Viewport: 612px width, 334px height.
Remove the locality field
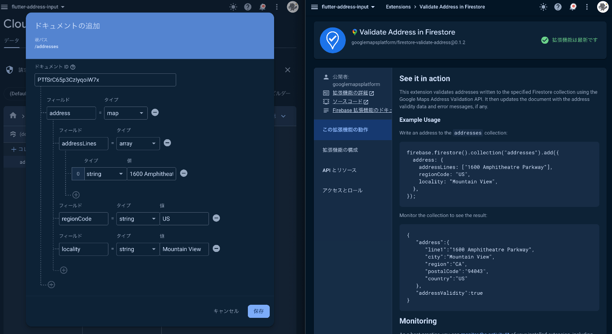[x=216, y=248]
